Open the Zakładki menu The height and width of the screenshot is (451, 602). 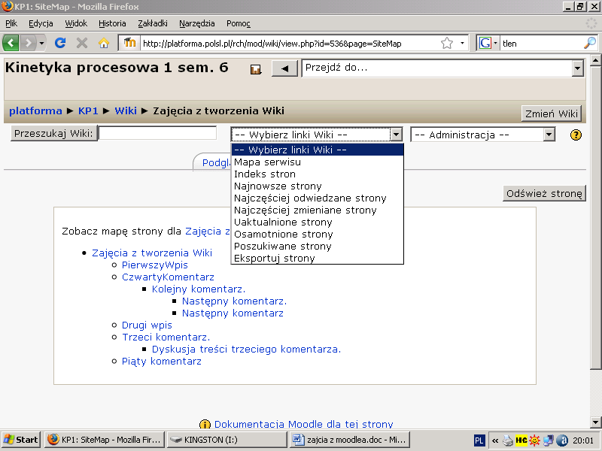point(153,23)
